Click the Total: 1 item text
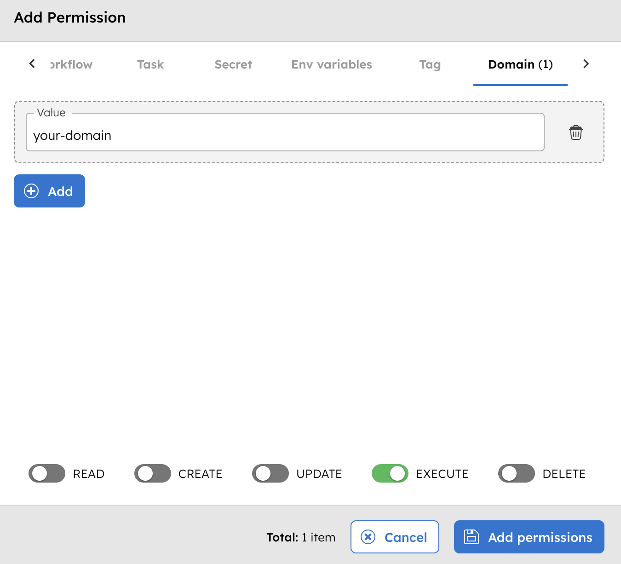Viewport: 621px width, 564px height. coord(301,537)
